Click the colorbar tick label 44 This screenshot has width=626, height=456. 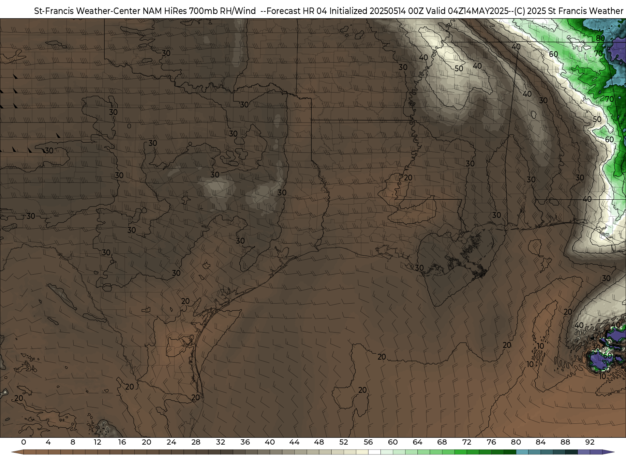pos(294,442)
